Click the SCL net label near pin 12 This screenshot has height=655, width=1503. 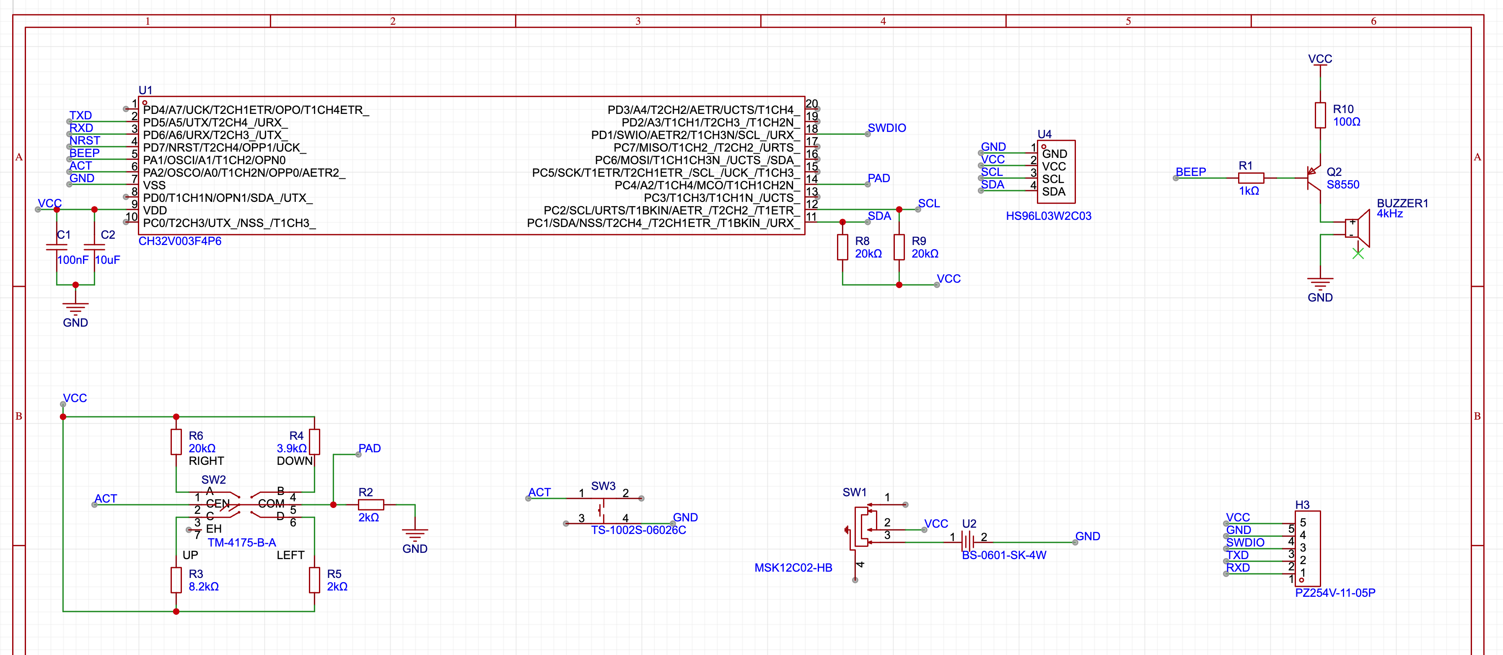click(928, 203)
